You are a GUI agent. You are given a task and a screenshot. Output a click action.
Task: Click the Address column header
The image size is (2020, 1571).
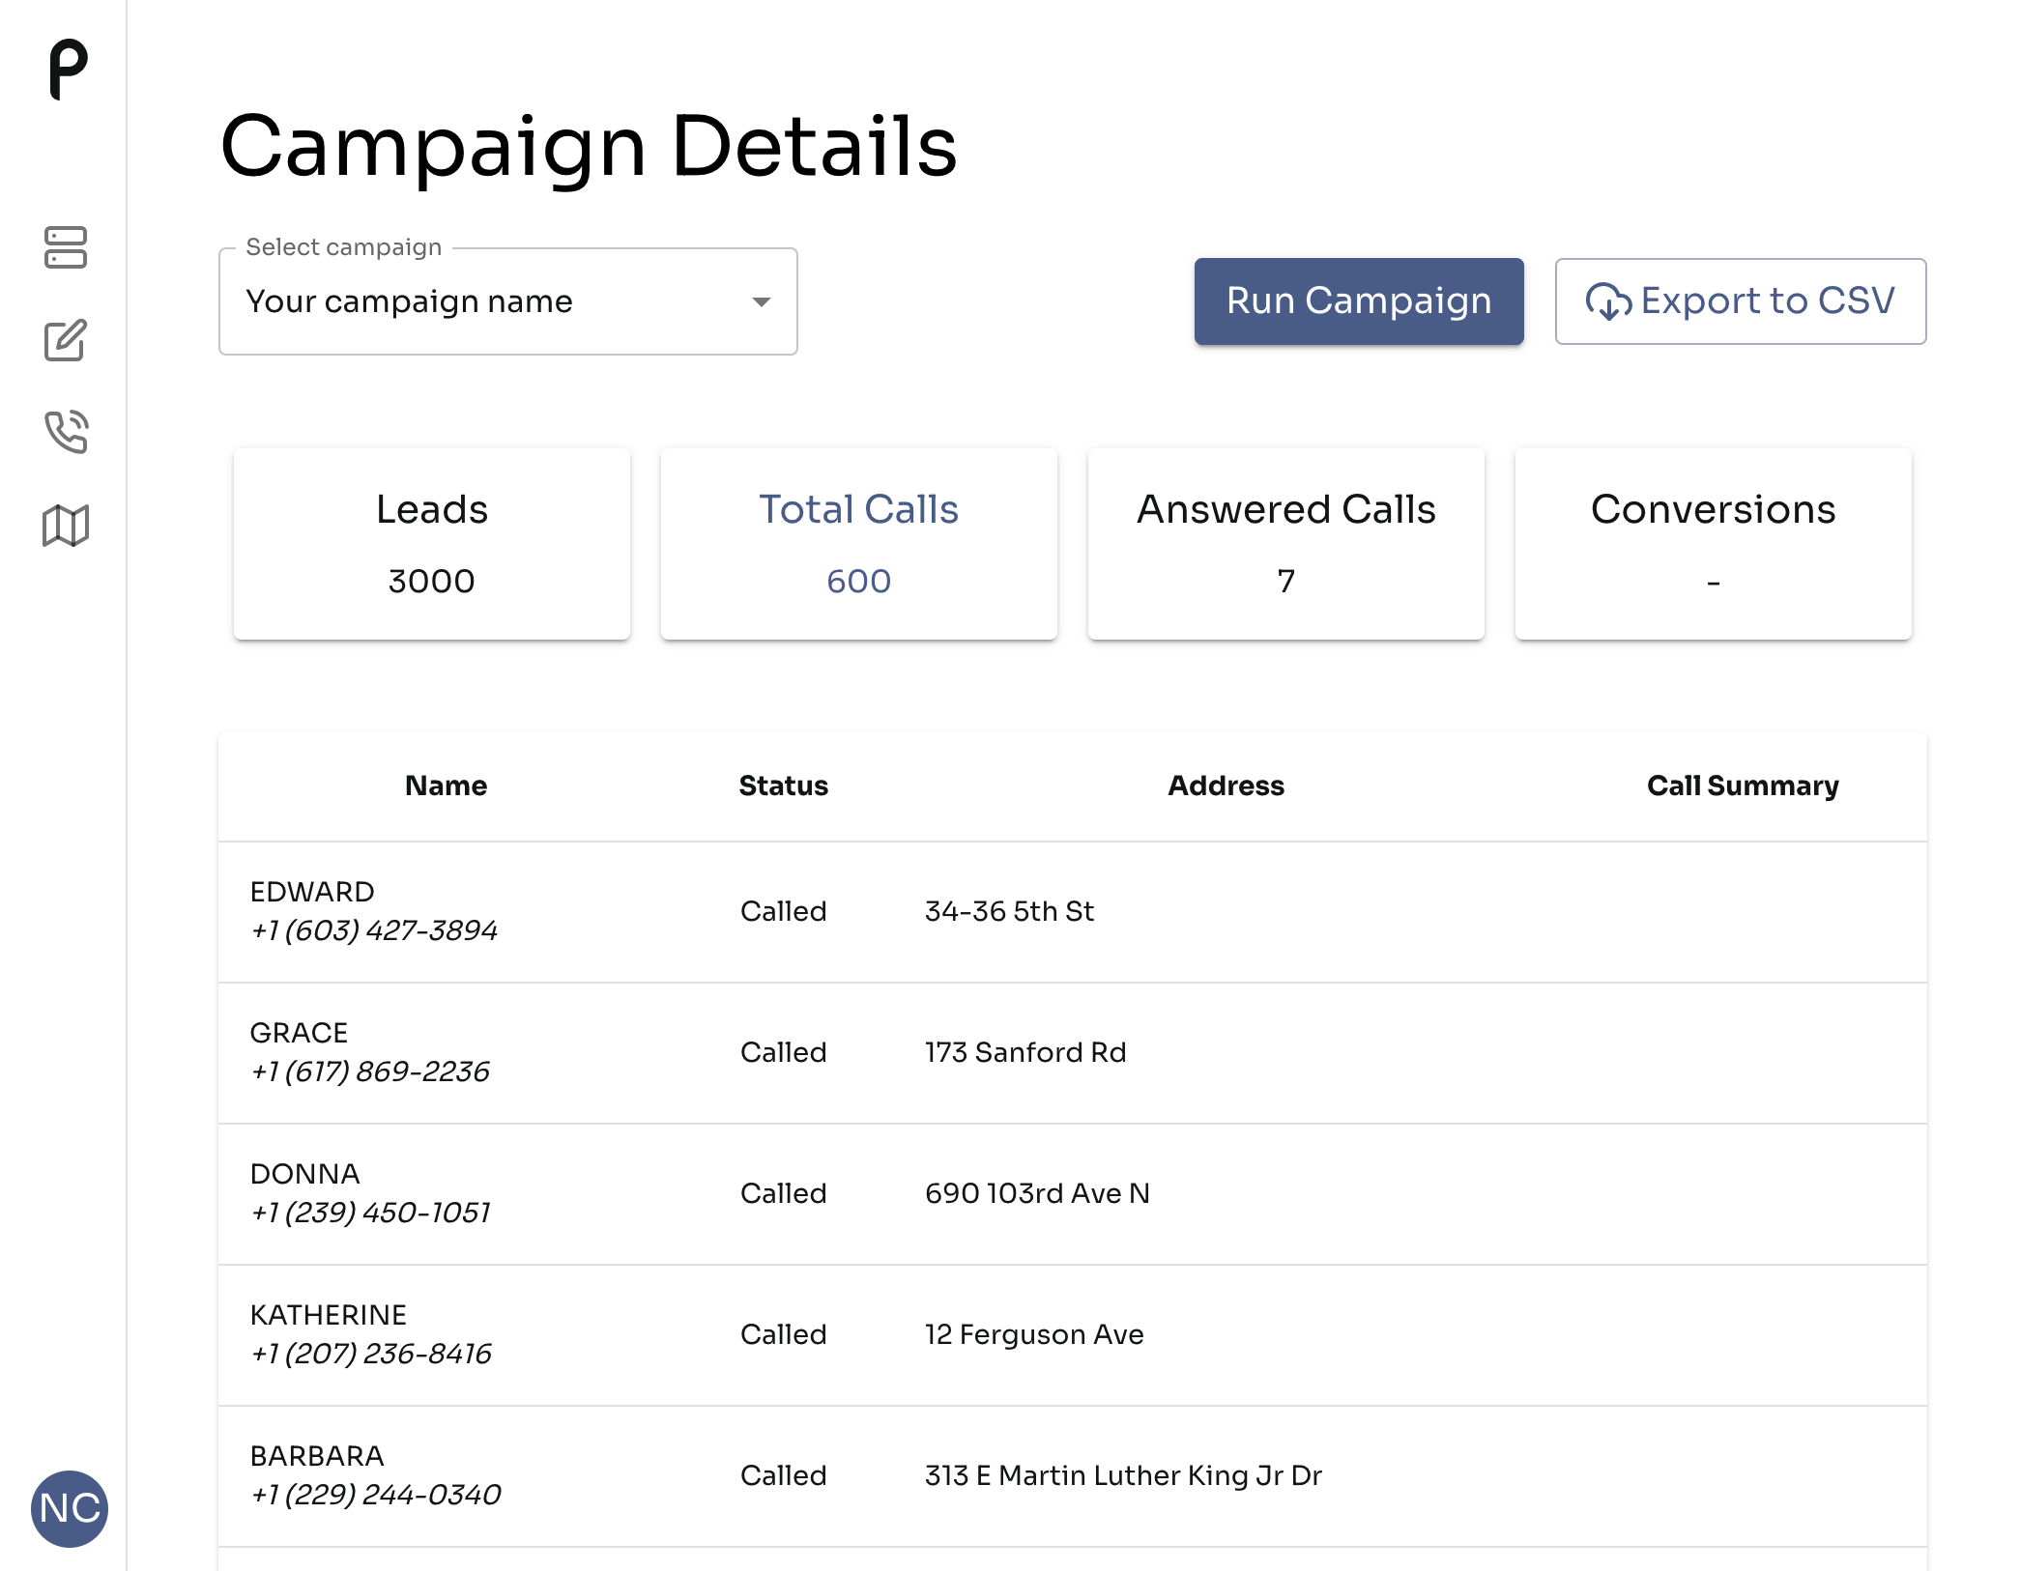click(x=1226, y=785)
